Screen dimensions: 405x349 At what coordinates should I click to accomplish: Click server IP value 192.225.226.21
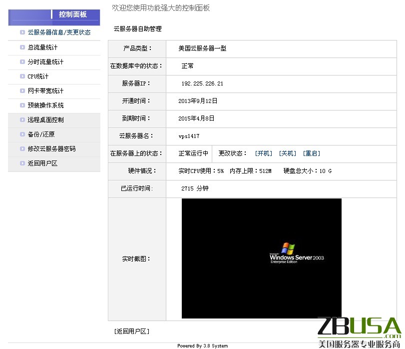click(x=202, y=83)
